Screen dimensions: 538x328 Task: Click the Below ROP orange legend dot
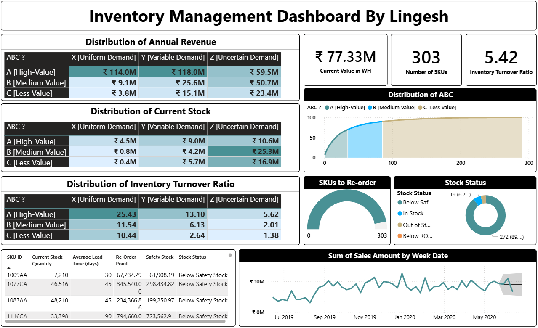(x=400, y=236)
